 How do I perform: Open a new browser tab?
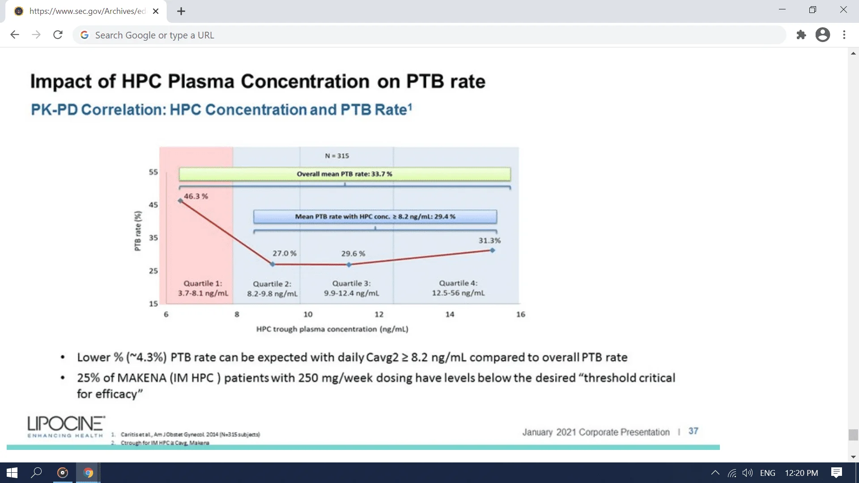181,11
